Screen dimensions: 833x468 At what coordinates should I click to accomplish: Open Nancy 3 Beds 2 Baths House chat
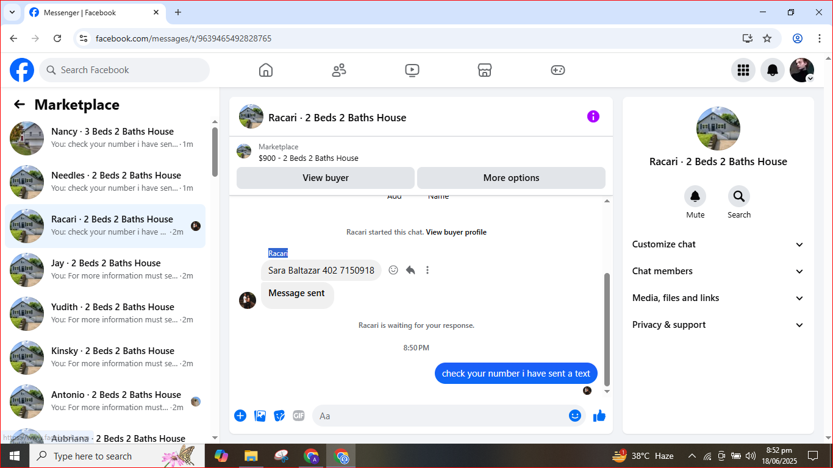click(105, 138)
